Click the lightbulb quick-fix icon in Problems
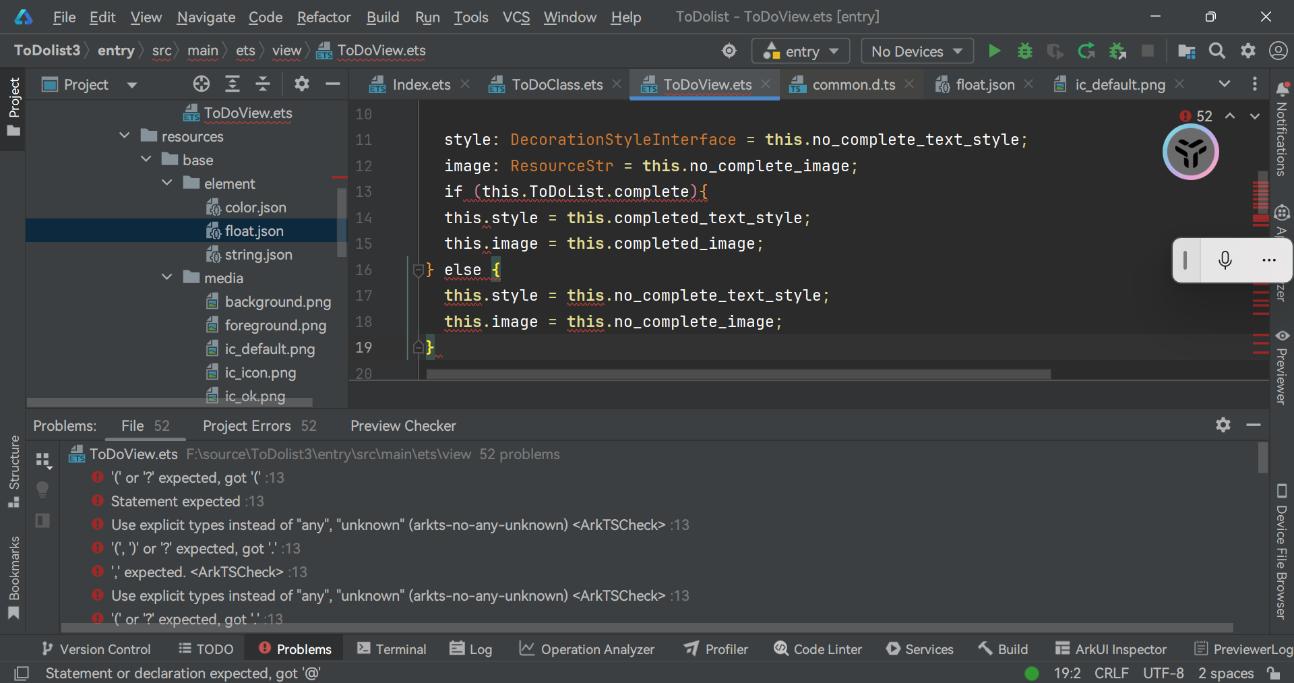1294x683 pixels. point(42,490)
